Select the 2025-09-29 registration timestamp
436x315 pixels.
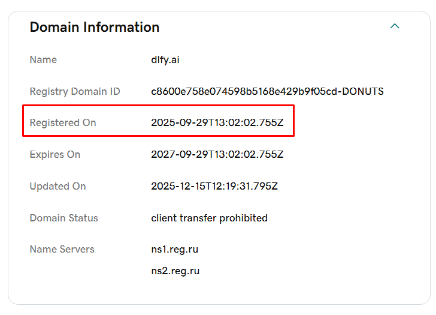pyautogui.click(x=217, y=122)
